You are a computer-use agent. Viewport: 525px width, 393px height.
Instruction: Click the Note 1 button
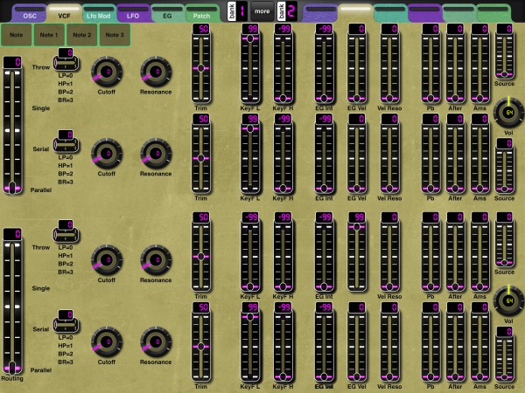point(49,35)
